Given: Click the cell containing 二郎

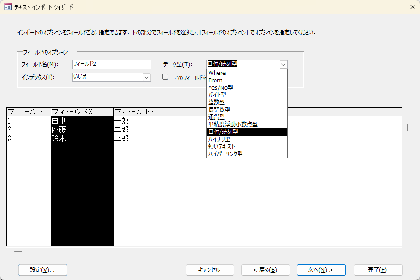Looking at the screenshot, I should coord(121,130).
